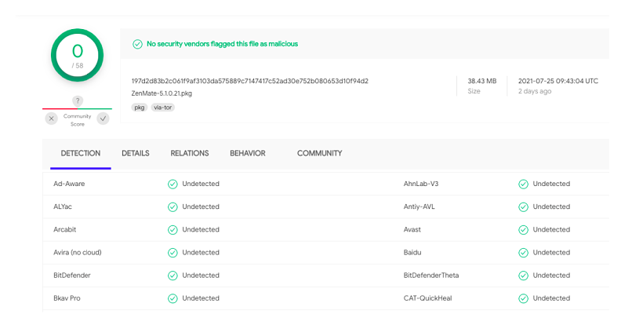Switch to the Details tab

[136, 153]
